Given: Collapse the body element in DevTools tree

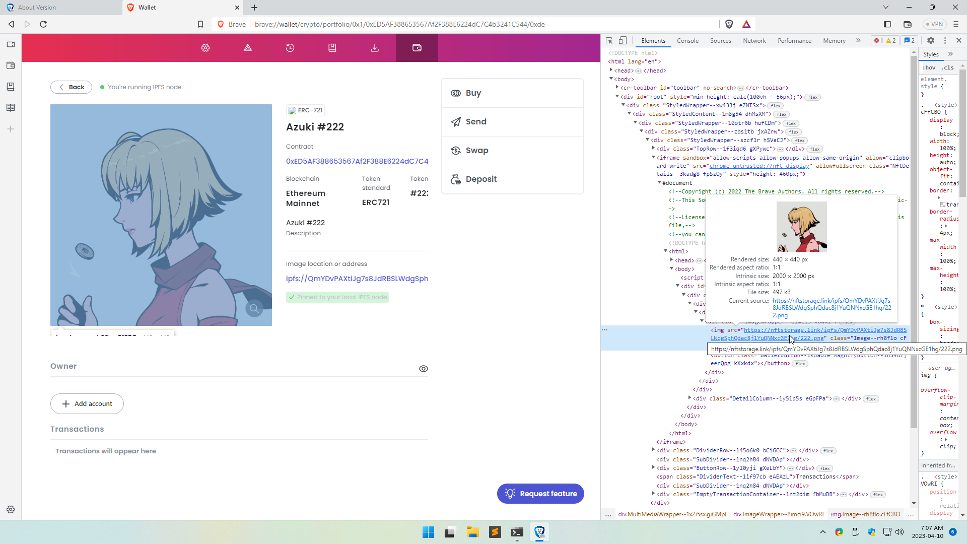Looking at the screenshot, I should click(x=611, y=79).
